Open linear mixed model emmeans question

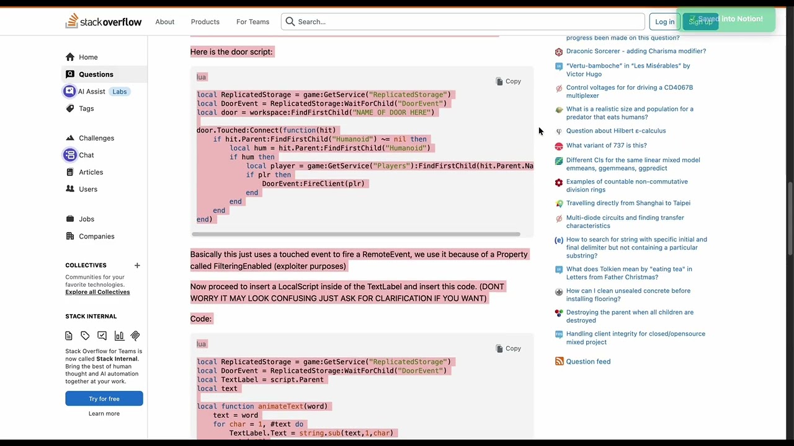(633, 164)
